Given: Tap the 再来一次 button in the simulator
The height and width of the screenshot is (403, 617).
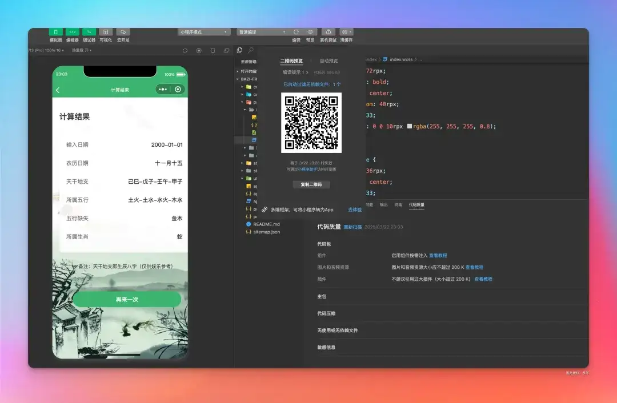Looking at the screenshot, I should (x=127, y=299).
